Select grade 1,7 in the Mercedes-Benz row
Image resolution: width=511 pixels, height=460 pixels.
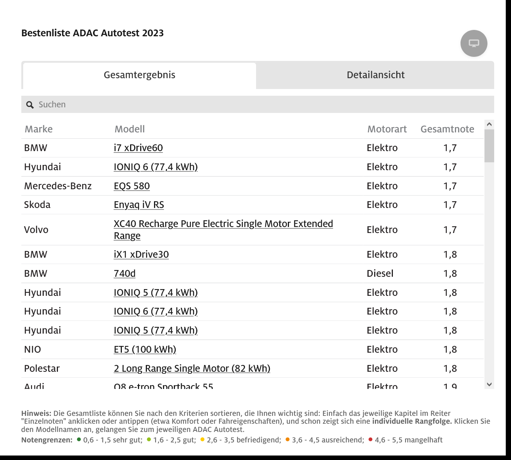click(x=450, y=186)
